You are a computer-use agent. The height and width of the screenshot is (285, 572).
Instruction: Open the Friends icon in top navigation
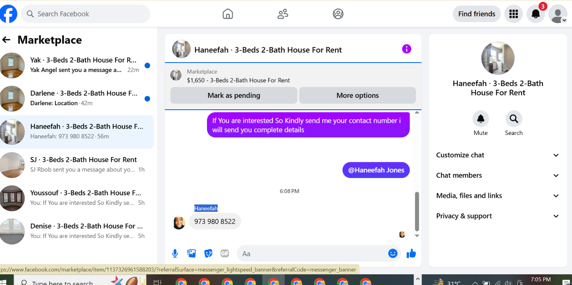click(283, 14)
